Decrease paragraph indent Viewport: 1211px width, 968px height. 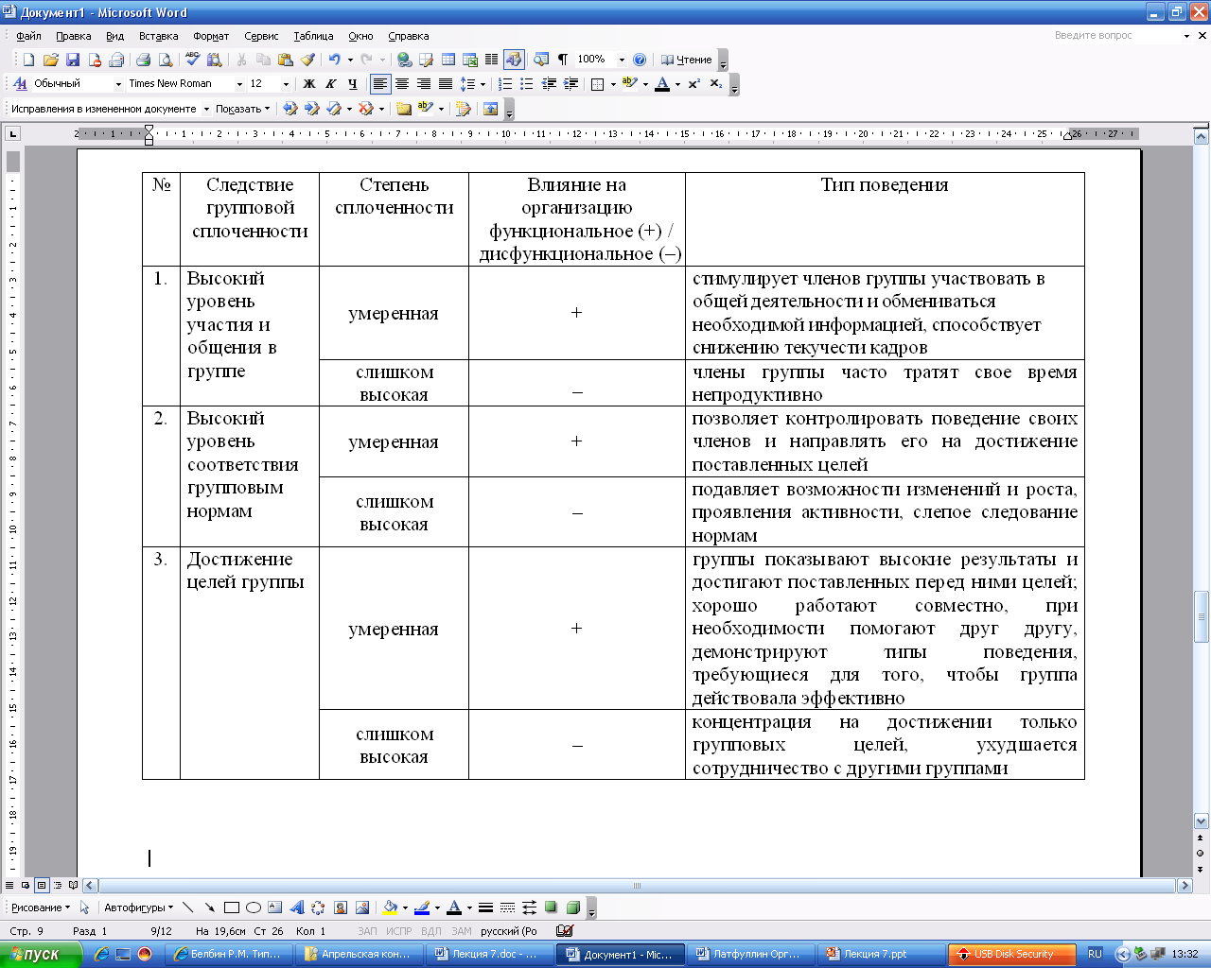(549, 84)
